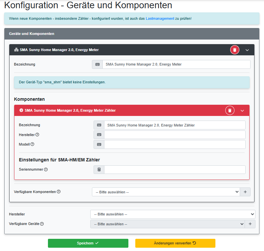Click the 'sma_shm' no-settings notice text
Viewport: 264px width, 251px height.
[62, 82]
